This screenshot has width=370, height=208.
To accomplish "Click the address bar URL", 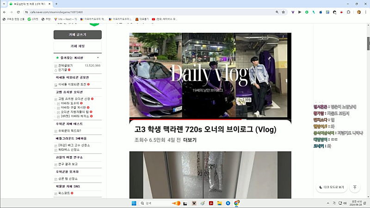I will 56,12.
